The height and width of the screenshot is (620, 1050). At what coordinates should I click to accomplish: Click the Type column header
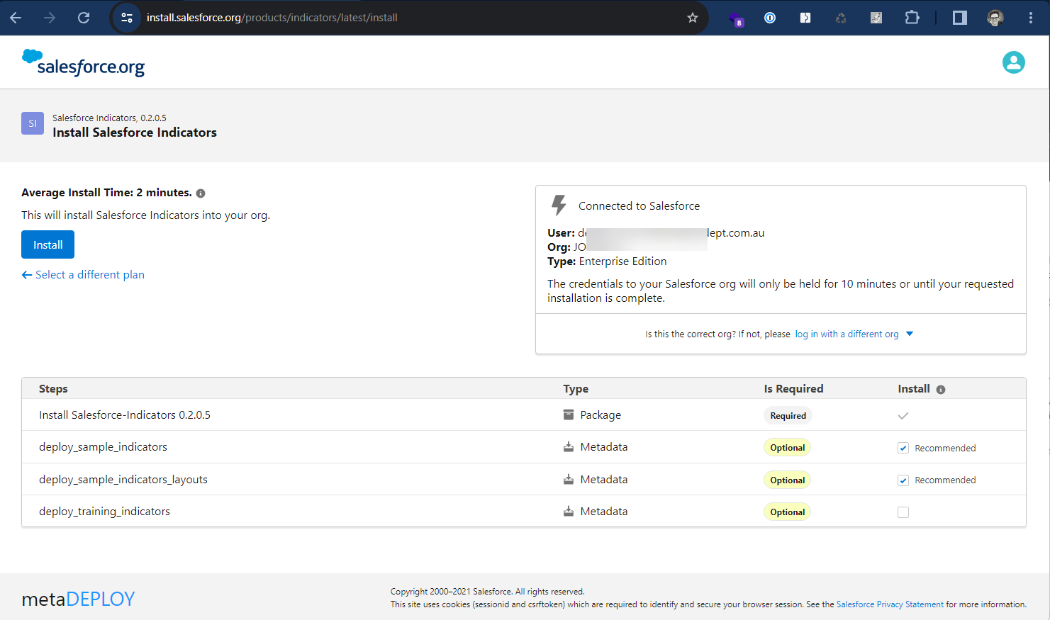[x=576, y=389]
